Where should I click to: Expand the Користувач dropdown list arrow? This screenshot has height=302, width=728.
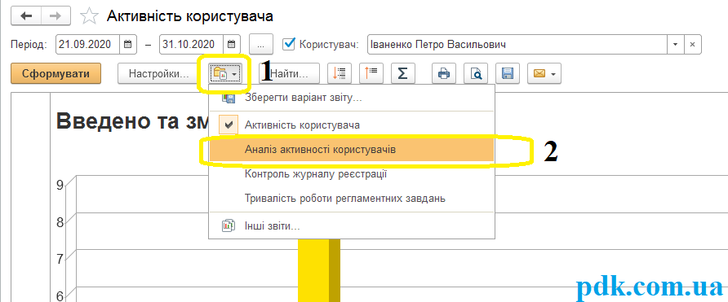click(x=675, y=45)
